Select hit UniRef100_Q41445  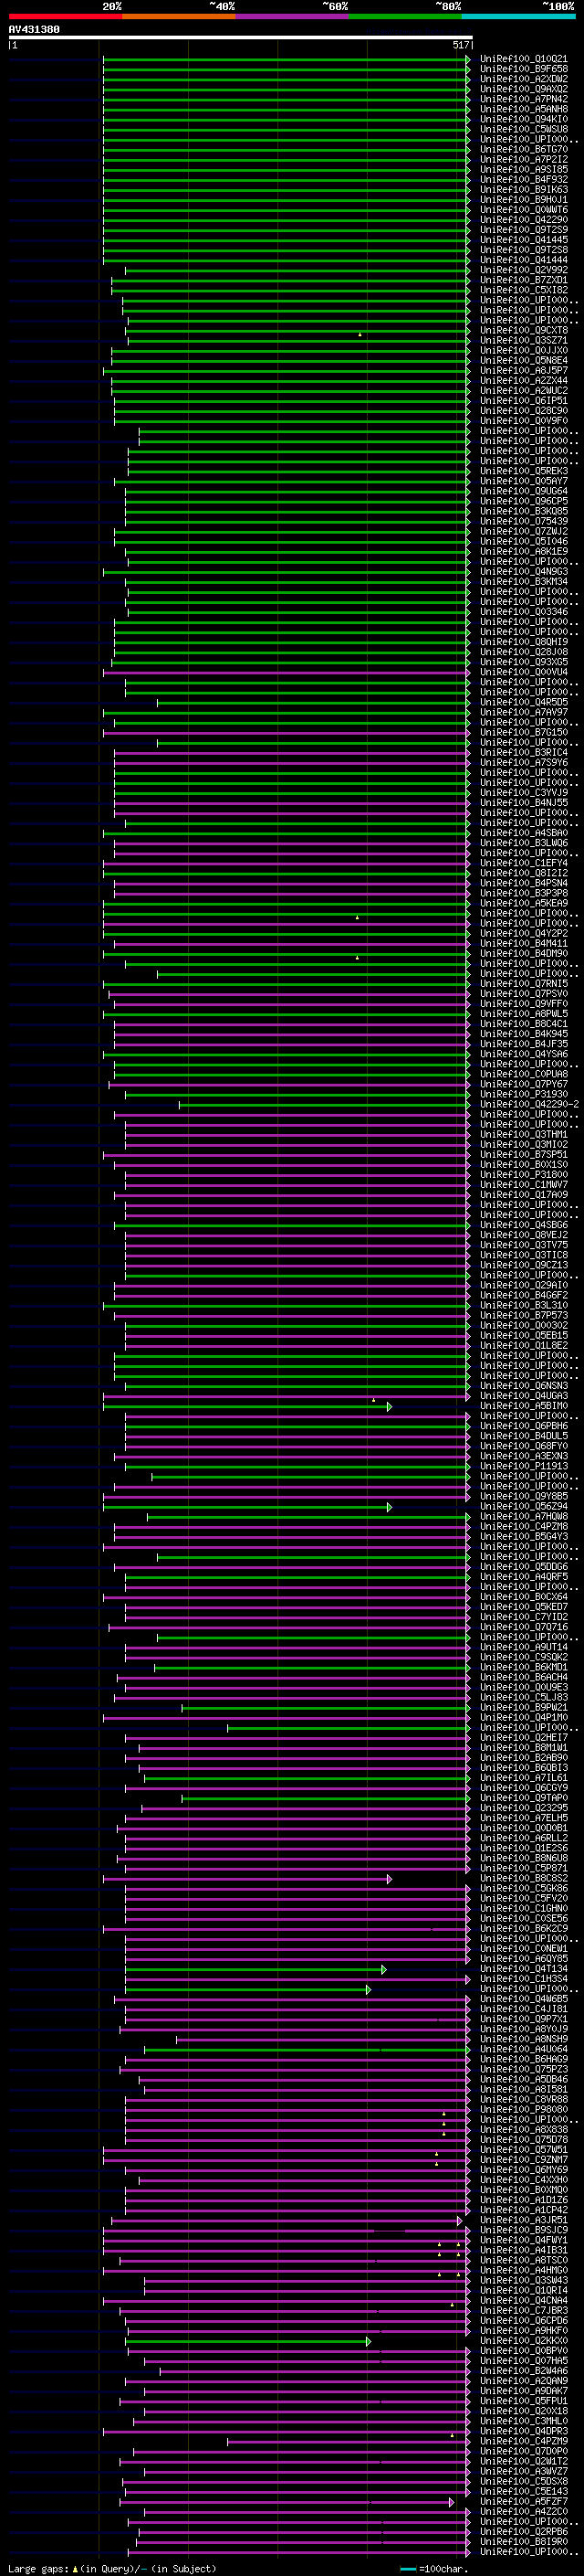pyautogui.click(x=523, y=240)
